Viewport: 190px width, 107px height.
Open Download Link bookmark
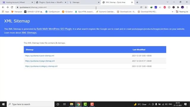pos(126,12)
